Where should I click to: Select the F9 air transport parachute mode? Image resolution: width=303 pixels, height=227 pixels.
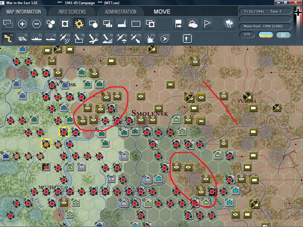122,38
